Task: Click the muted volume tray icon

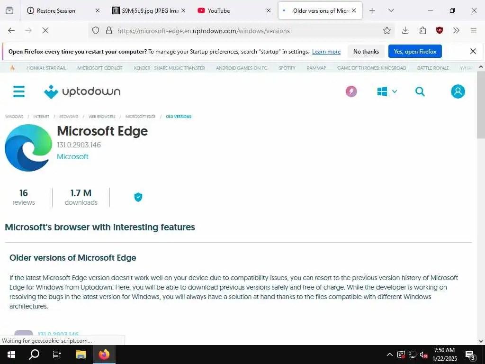Action: point(424,355)
